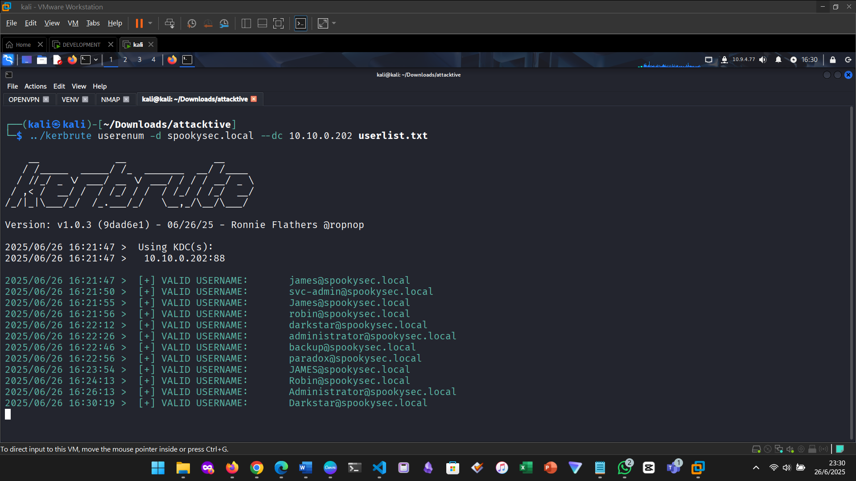Click Send Ctrl+Alt+Del to VM icon

tap(169, 23)
